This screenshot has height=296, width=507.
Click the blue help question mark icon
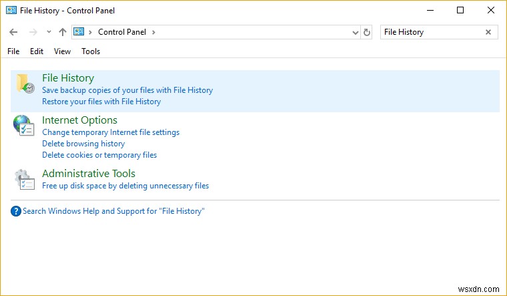click(x=16, y=211)
